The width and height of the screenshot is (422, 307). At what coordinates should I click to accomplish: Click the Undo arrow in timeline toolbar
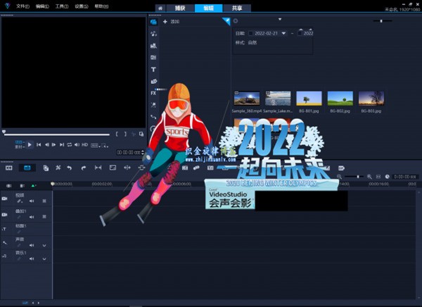70,168
